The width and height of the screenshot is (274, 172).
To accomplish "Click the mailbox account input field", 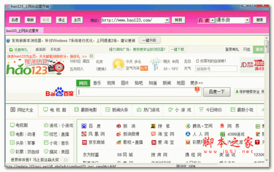I will pos(216,69).
